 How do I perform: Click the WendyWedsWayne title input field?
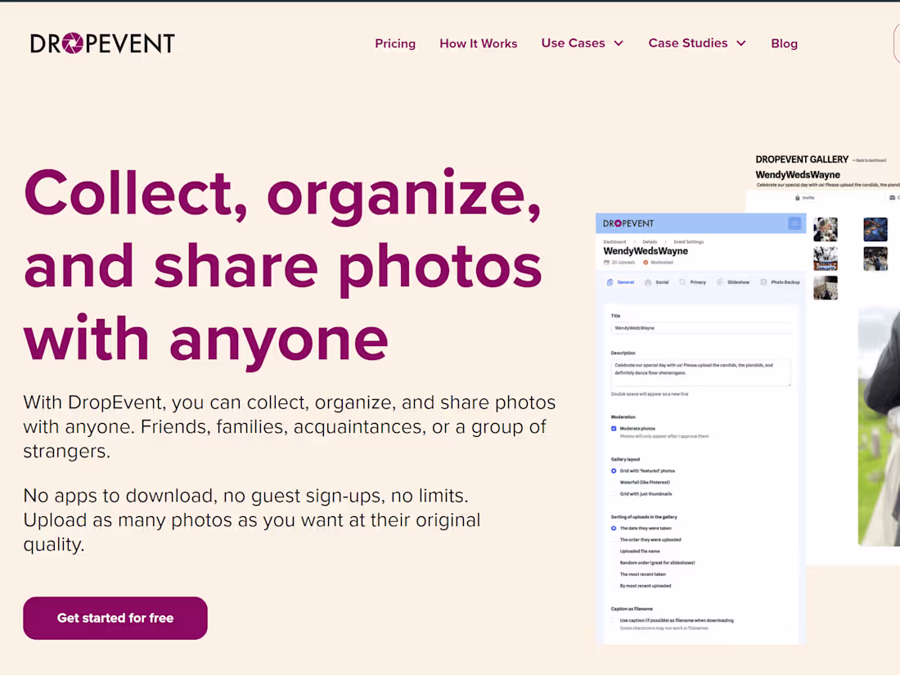click(700, 327)
